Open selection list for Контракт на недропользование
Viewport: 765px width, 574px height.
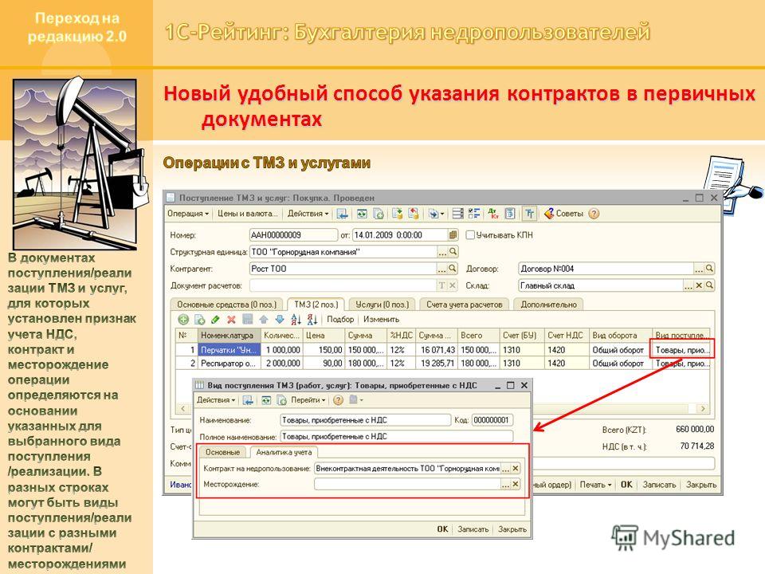505,469
